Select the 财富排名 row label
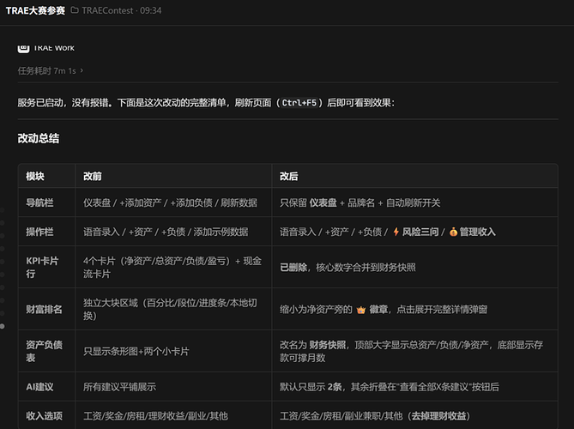The height and width of the screenshot is (429, 574). pyautogui.click(x=44, y=309)
